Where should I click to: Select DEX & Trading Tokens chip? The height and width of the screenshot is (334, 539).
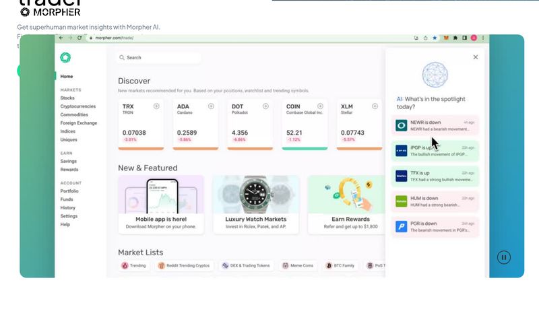[x=246, y=265]
